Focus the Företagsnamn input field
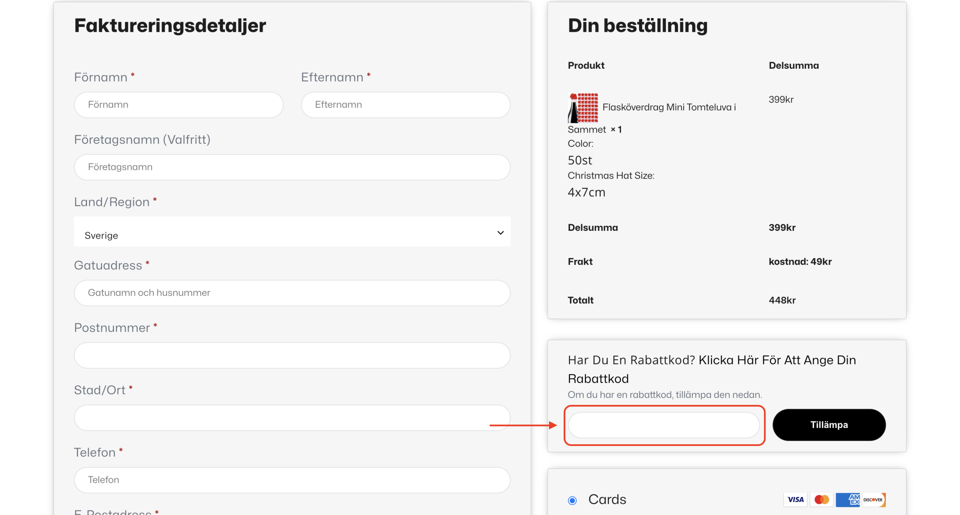Screen dimensions: 960x515 pyautogui.click(x=292, y=167)
